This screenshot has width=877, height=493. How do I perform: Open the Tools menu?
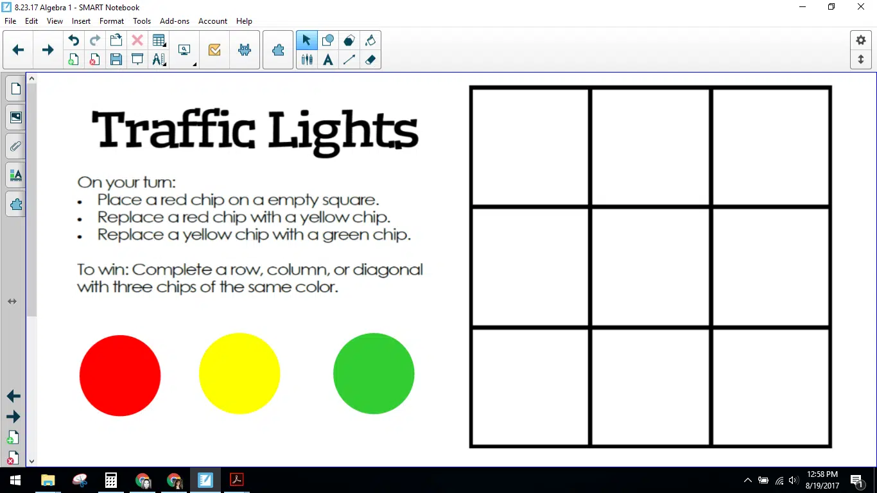click(142, 21)
